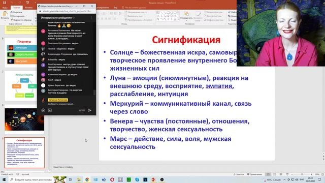325x183 pixels.
Task: Click the 'Марс – действие, сила' bullet text
Action: [x=171, y=142]
